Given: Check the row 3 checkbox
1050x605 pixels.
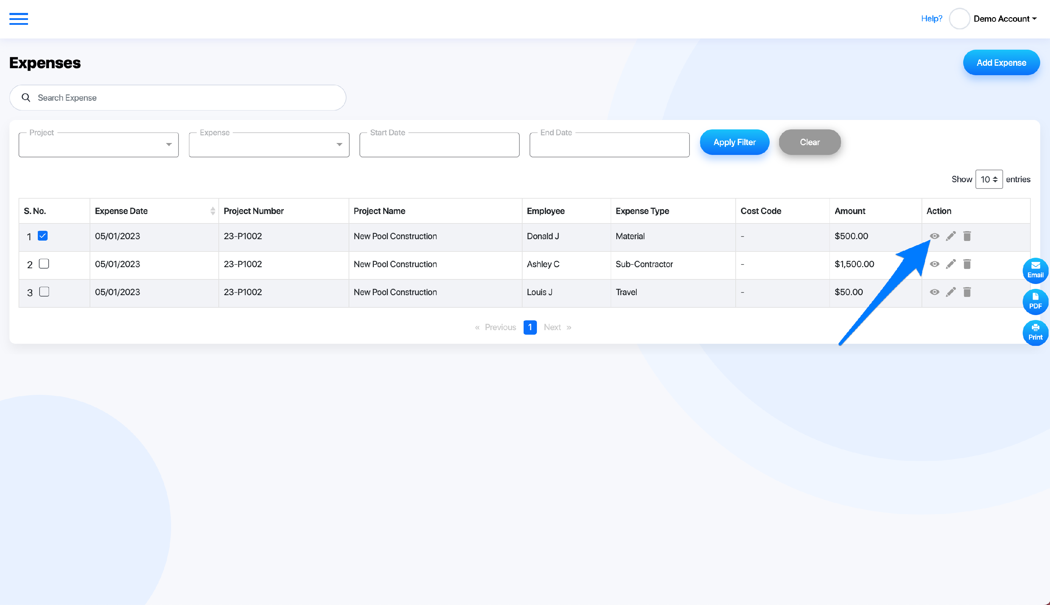Looking at the screenshot, I should point(44,292).
